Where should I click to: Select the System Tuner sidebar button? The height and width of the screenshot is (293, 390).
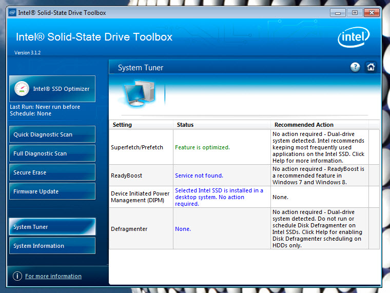coord(52,227)
